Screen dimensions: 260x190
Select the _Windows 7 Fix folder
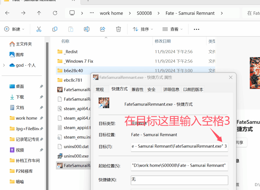[x=79, y=61]
